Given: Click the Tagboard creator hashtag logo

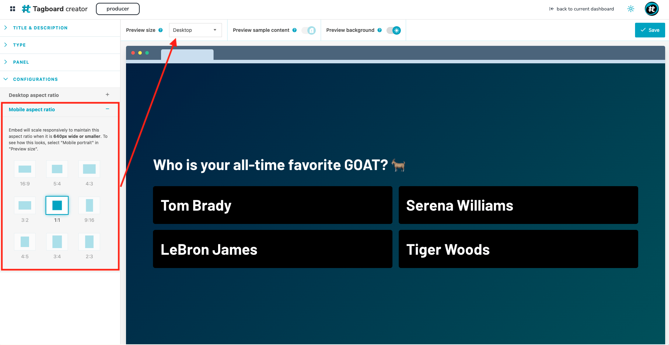Looking at the screenshot, I should tap(26, 9).
